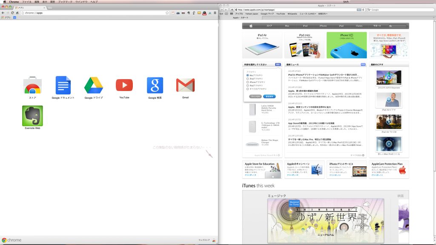Reload the page in Chrome
This screenshot has width=436, height=245.
point(12,13)
